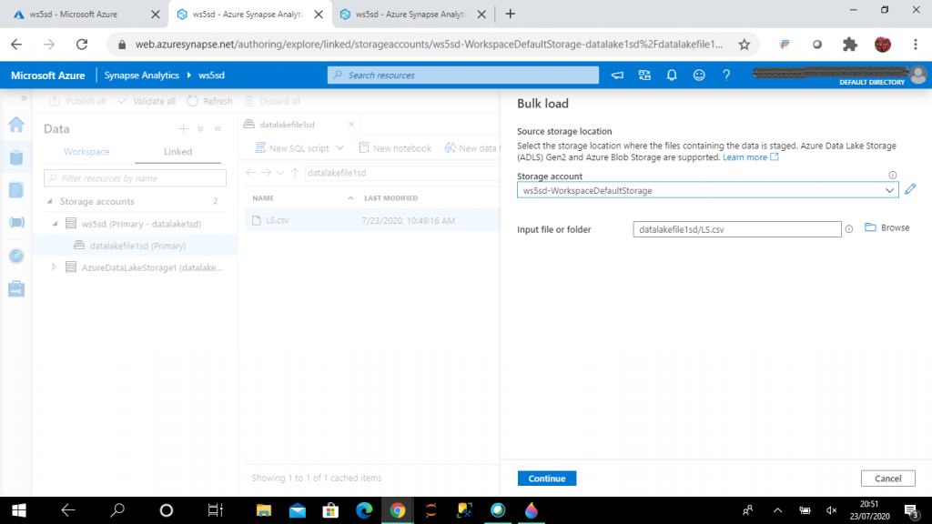
Task: Switch to the Workspace tab
Action: pyautogui.click(x=86, y=152)
